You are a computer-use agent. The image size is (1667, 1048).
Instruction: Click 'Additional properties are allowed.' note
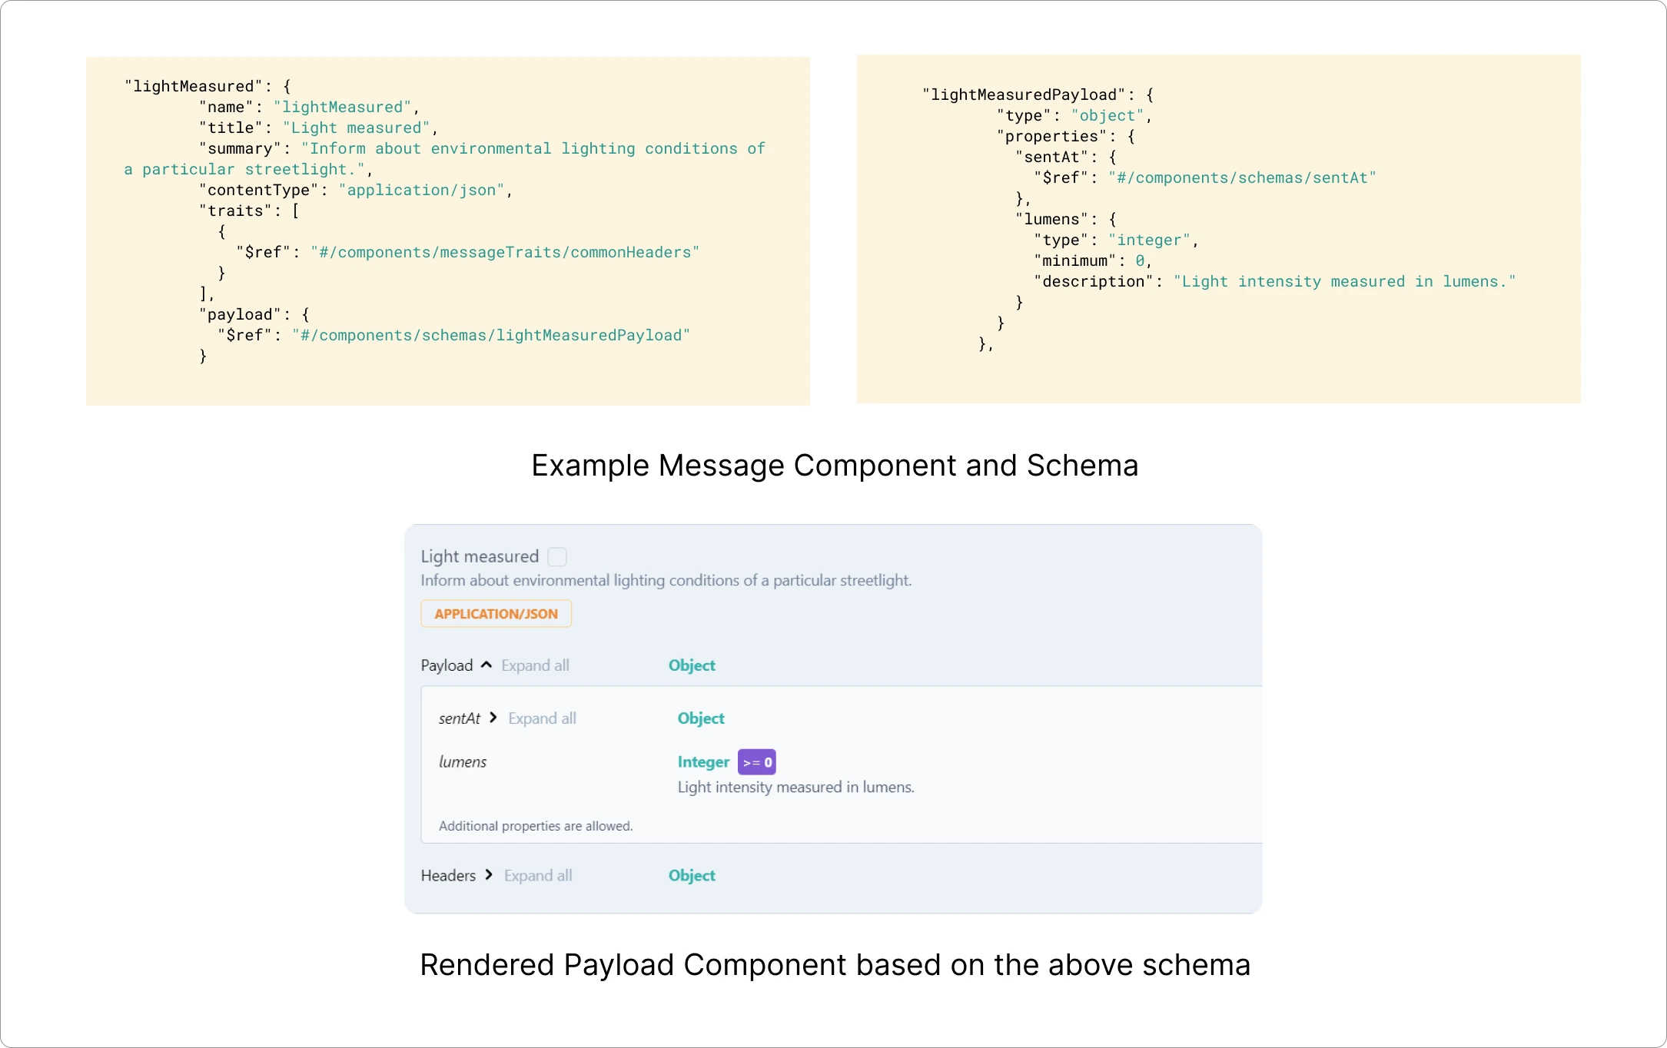536,826
